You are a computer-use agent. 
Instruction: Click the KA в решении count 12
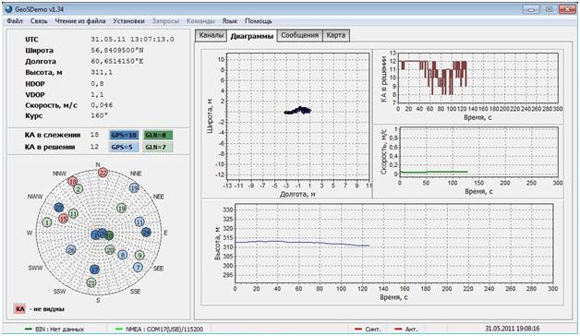(x=95, y=147)
